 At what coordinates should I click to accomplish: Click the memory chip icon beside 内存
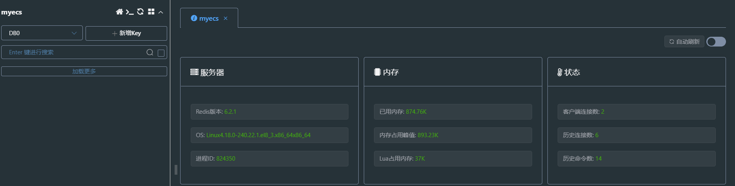click(378, 72)
